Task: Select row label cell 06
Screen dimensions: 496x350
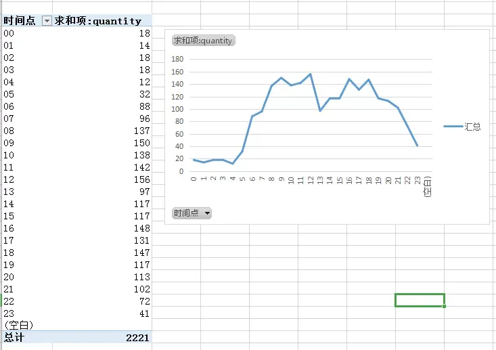Action: click(x=28, y=106)
